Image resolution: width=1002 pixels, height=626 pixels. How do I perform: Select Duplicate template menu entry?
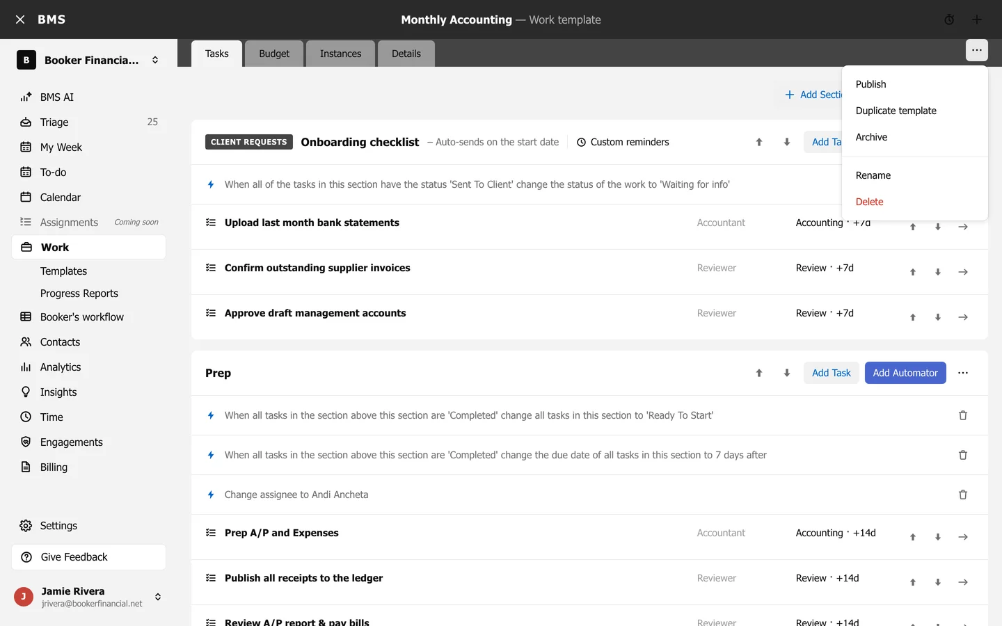tap(915, 111)
